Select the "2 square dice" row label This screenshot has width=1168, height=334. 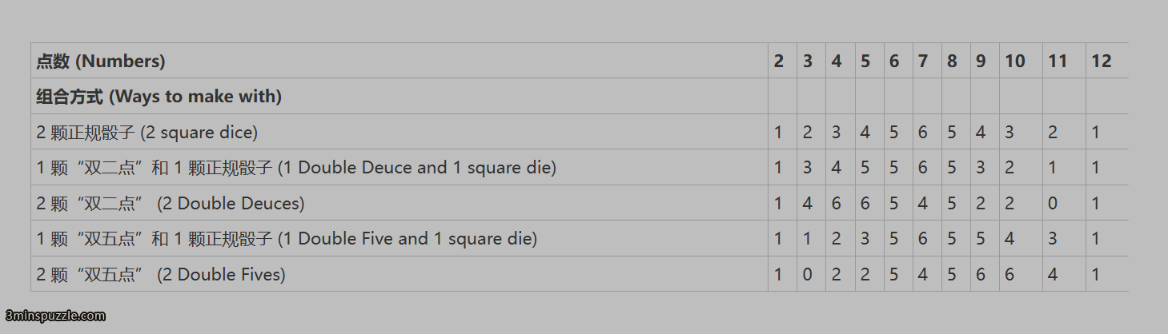pos(147,132)
